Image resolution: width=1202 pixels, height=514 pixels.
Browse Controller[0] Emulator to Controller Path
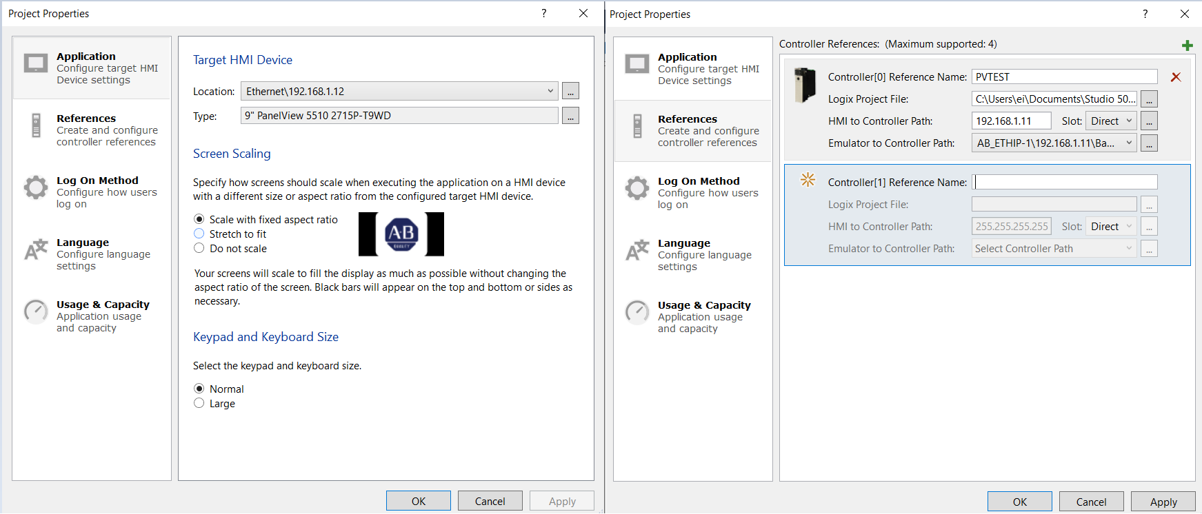[1149, 143]
